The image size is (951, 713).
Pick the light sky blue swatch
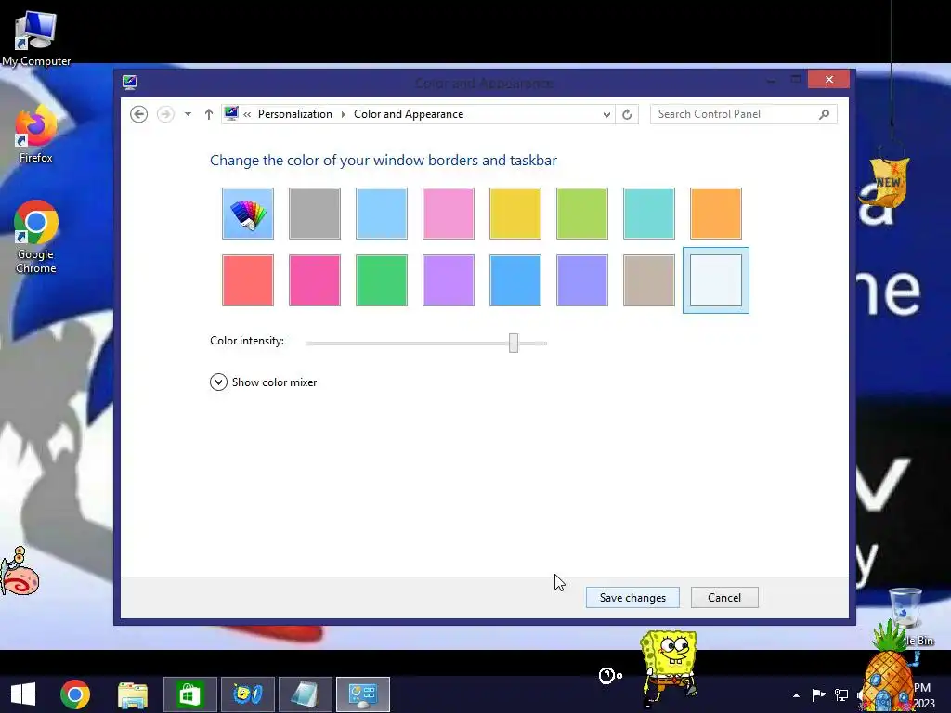click(382, 214)
